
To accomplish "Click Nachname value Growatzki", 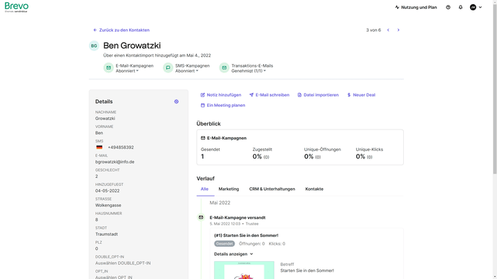I will (105, 118).
